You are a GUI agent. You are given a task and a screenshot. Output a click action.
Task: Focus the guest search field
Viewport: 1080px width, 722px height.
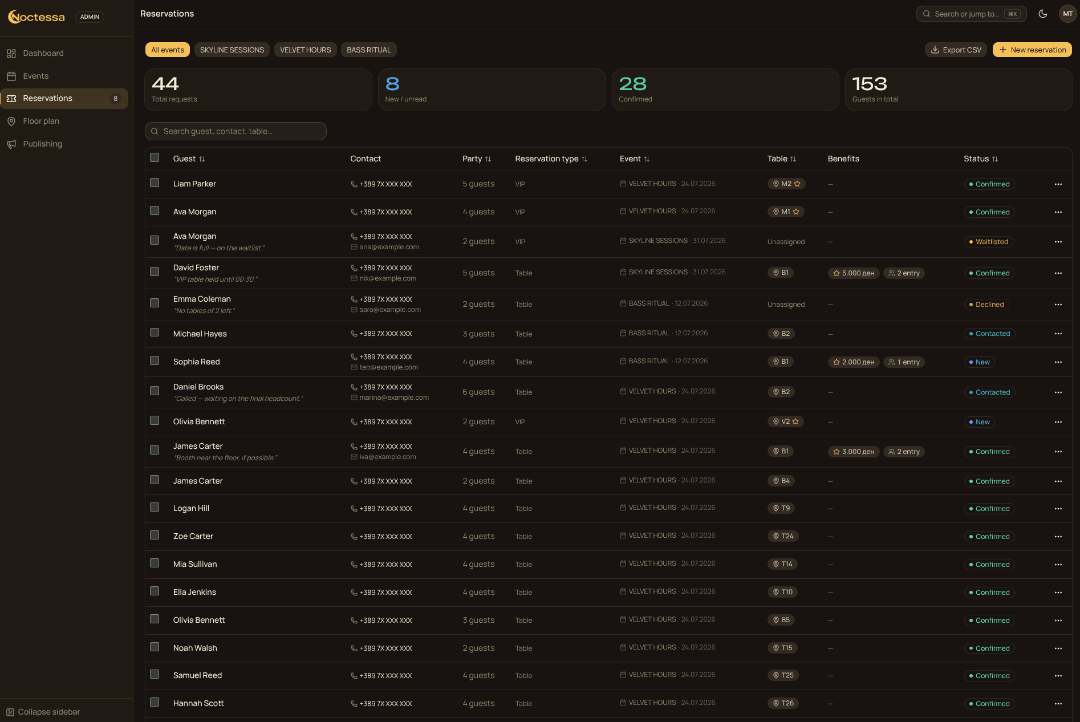pos(236,131)
